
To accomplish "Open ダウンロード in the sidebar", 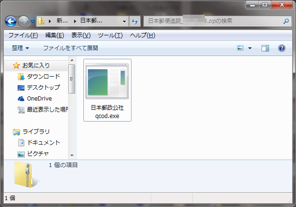I will [x=43, y=77].
